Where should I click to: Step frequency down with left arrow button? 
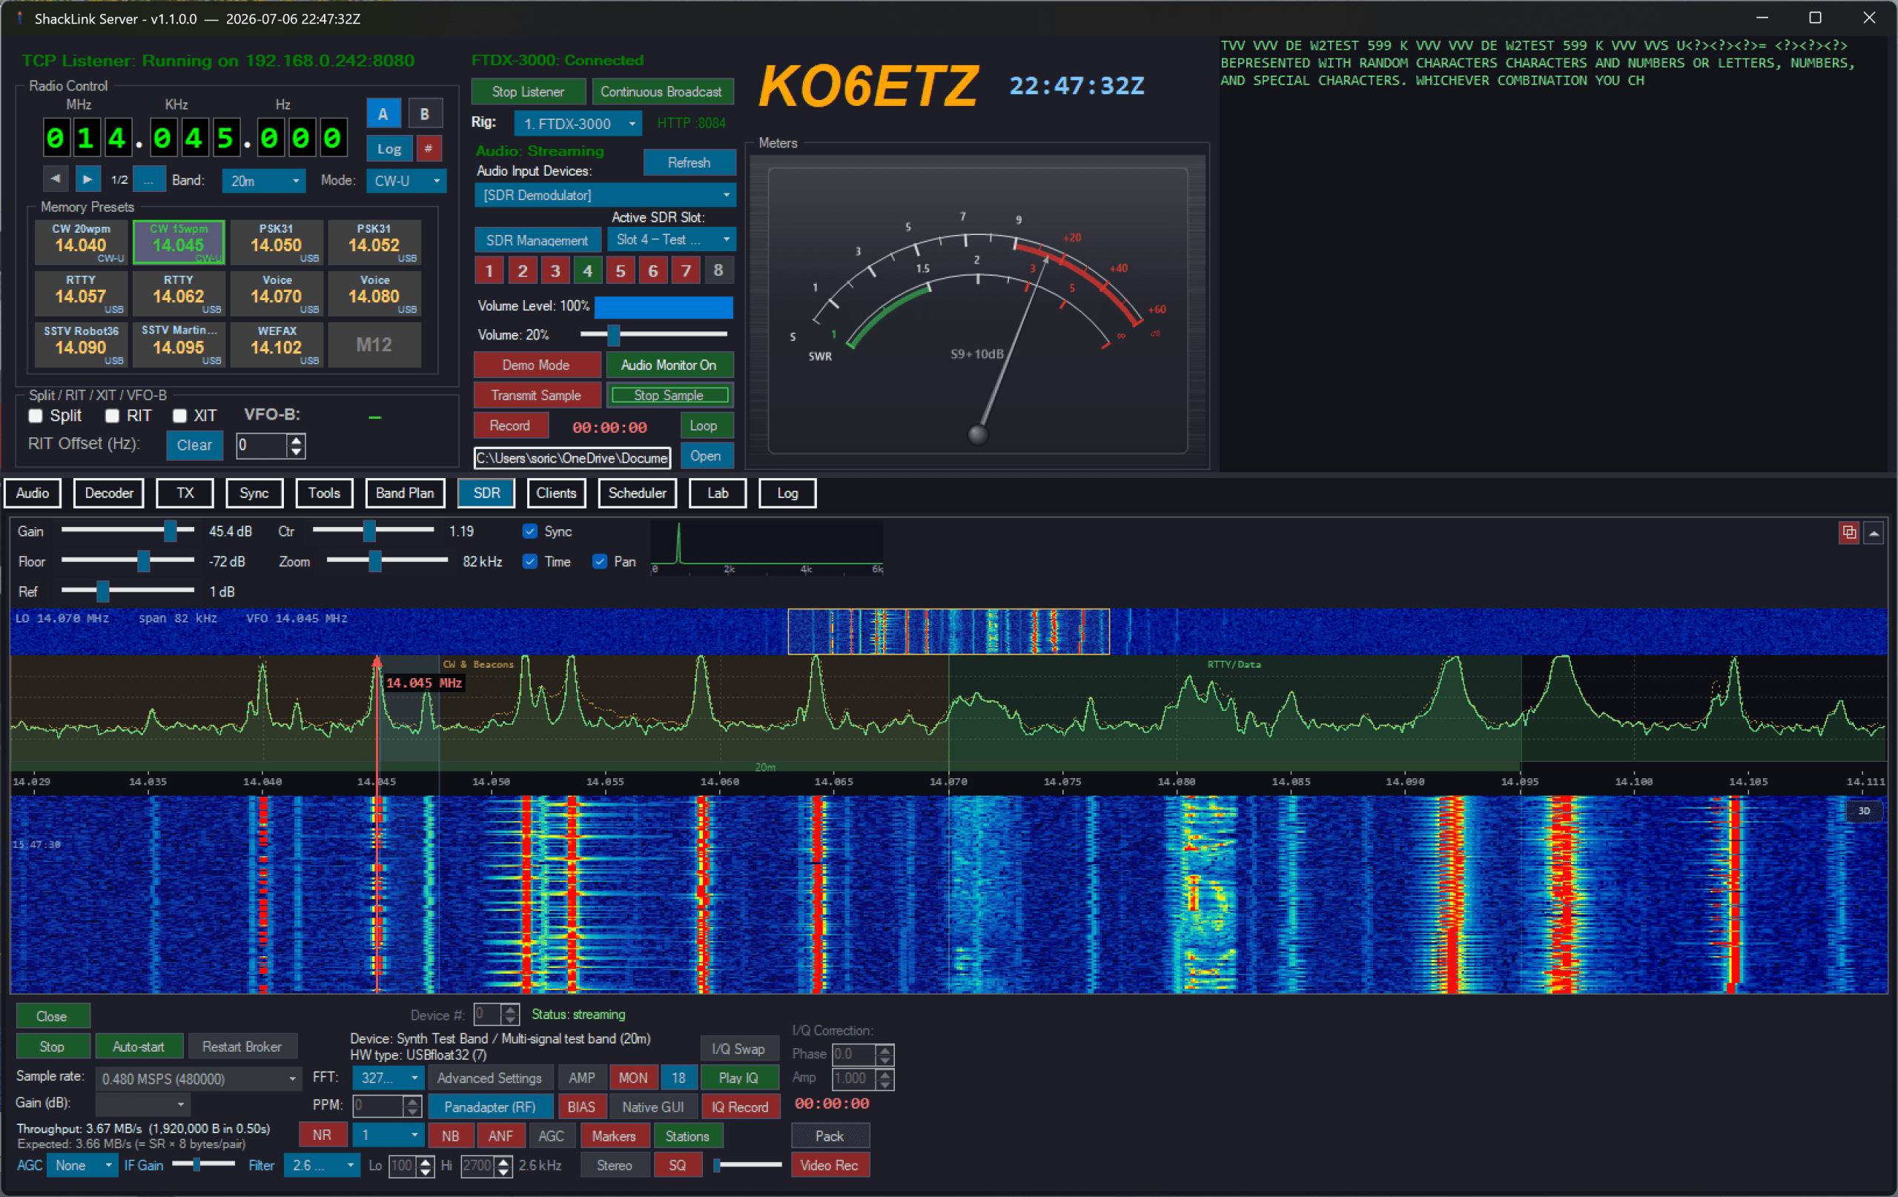[55, 179]
